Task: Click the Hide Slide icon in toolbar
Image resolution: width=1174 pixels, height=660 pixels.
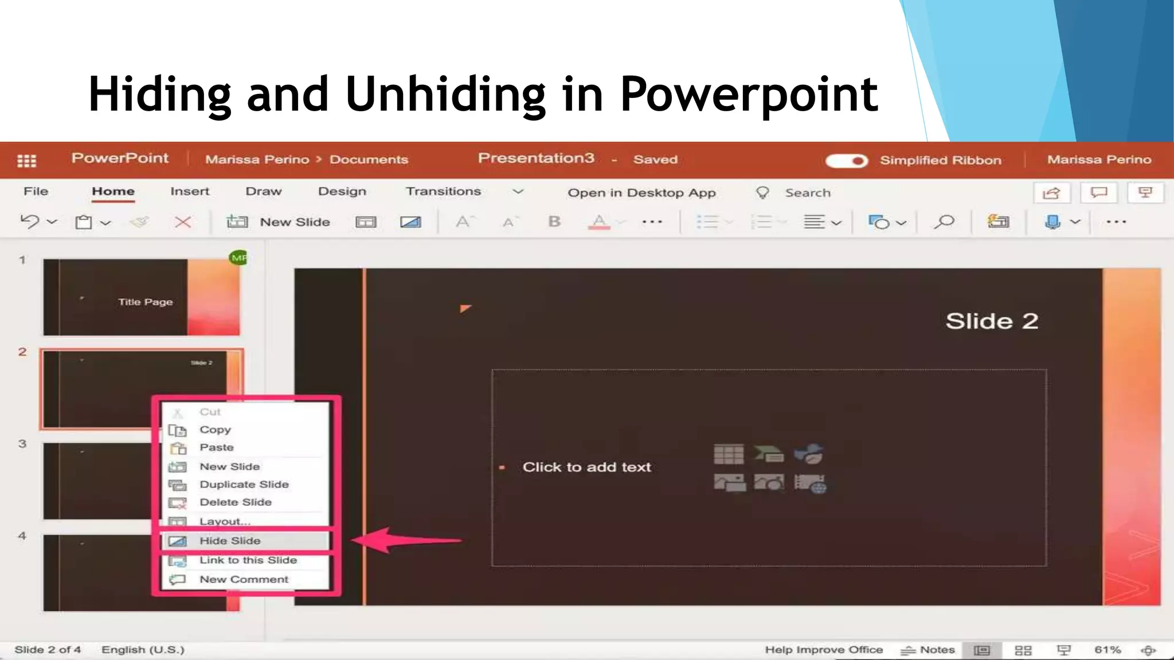Action: point(410,222)
